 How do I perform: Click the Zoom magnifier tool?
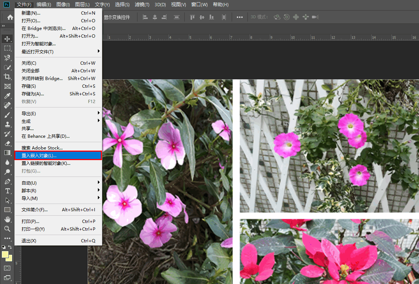(7, 229)
